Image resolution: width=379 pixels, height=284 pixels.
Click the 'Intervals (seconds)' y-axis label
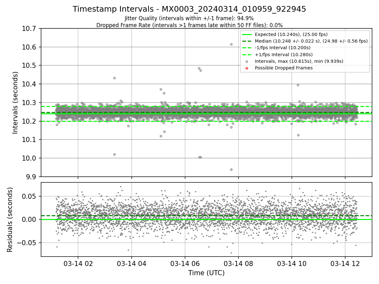(x=15, y=103)
